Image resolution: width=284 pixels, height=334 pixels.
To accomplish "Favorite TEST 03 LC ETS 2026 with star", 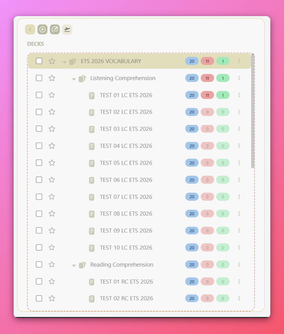I will pos(52,129).
